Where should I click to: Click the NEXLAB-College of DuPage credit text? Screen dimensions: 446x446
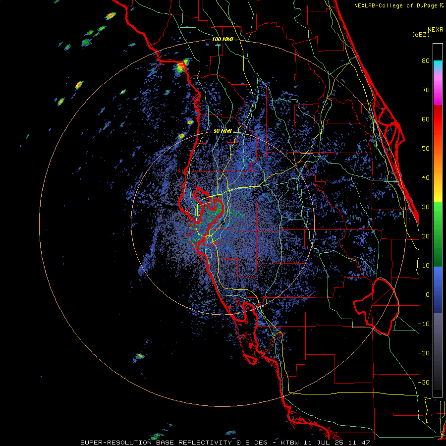point(398,5)
